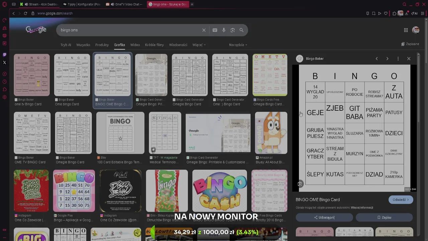Open Bluey All About Bingo thumbnail
Viewport: 428px width, 241px height.
[271, 133]
